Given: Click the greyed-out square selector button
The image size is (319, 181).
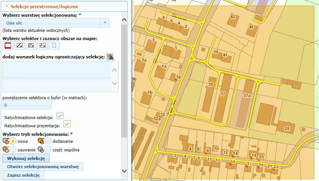Looking at the screenshot, I should pyautogui.click(x=54, y=46).
